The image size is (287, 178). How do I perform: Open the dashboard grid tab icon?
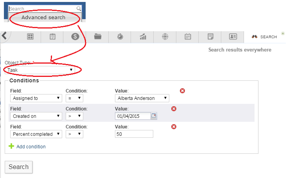(30, 37)
